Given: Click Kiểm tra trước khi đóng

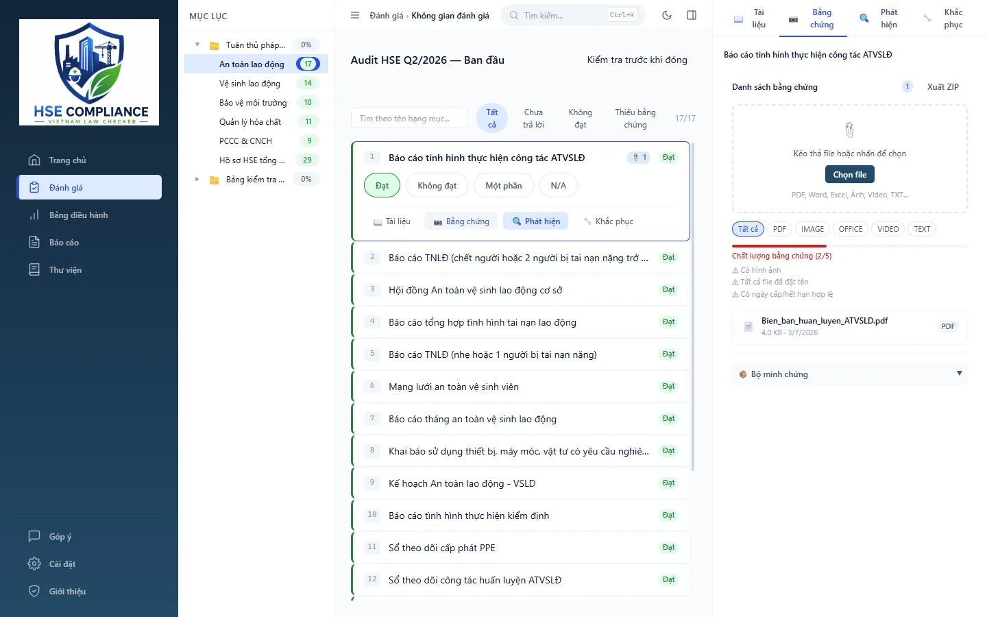Looking at the screenshot, I should 637,60.
